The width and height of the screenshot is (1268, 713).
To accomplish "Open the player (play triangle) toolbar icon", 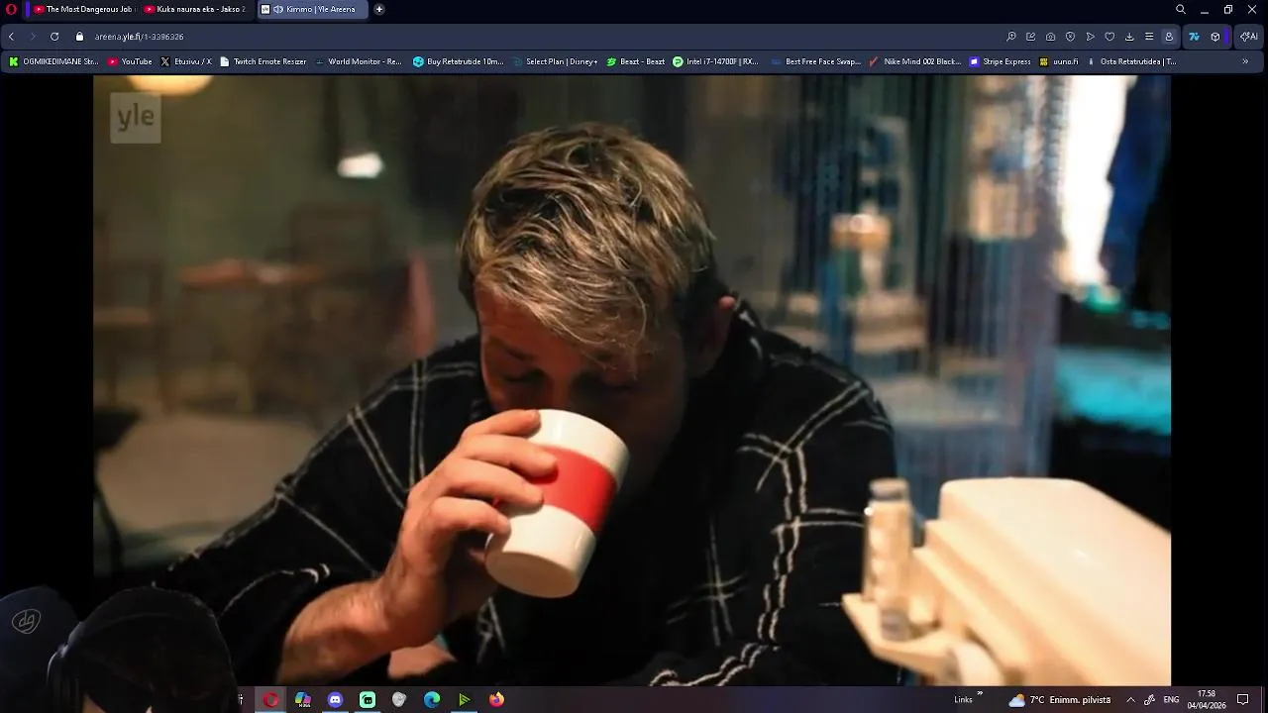I will pos(1090,37).
